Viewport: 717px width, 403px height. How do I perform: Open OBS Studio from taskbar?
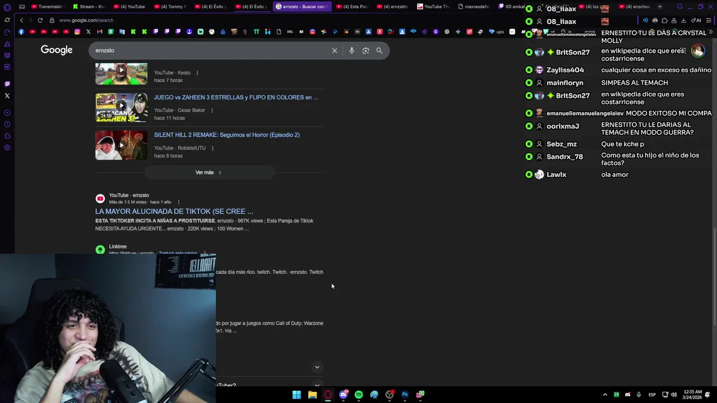389,395
